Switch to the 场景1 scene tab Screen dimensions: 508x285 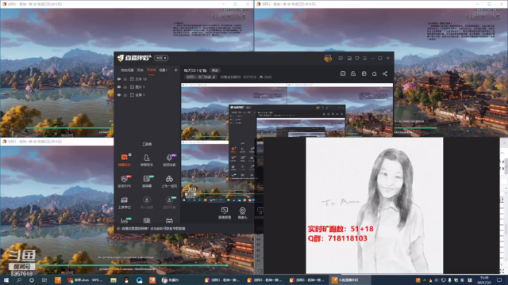(163, 70)
